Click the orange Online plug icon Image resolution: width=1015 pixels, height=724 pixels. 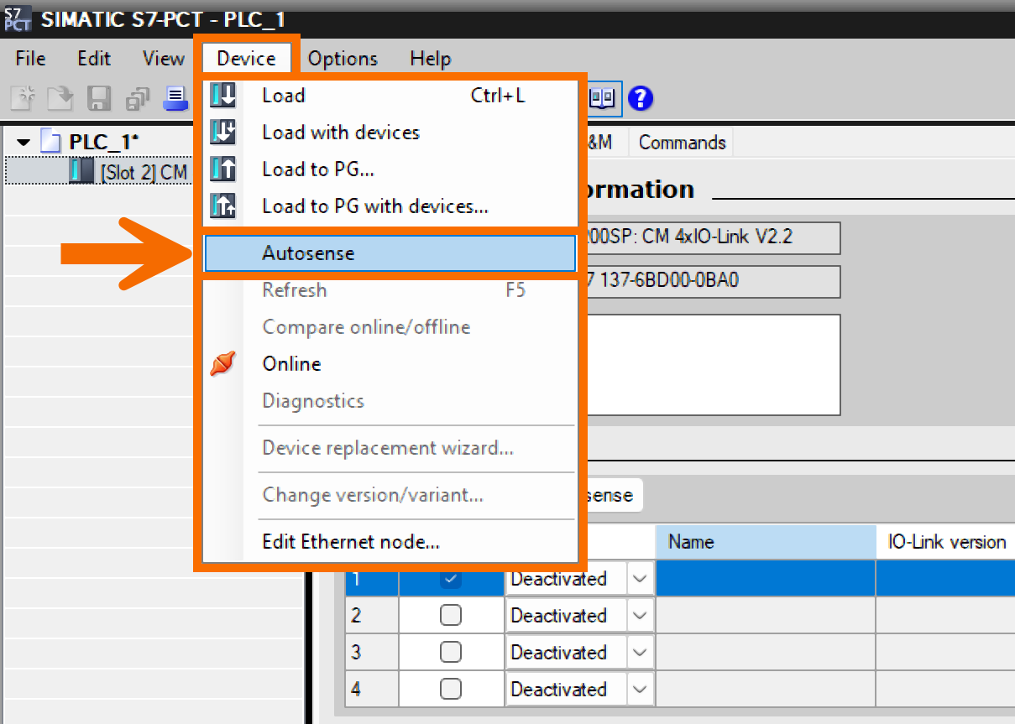point(222,364)
